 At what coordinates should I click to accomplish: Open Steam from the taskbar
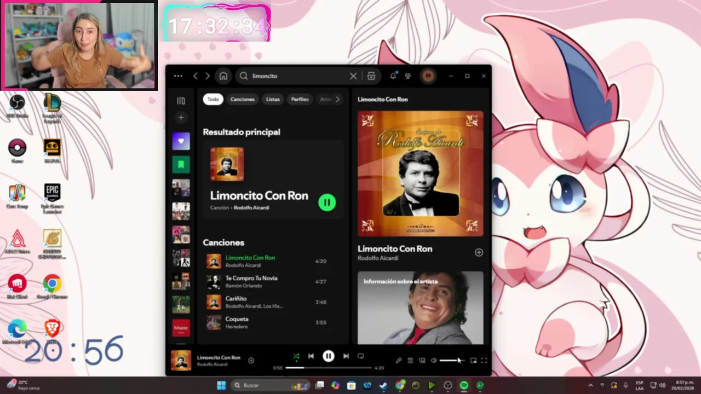383,385
